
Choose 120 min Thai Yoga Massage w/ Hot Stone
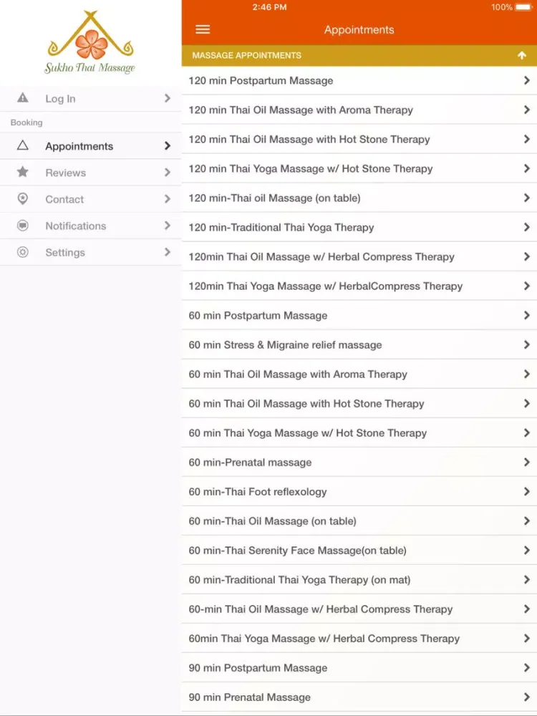coord(359,168)
